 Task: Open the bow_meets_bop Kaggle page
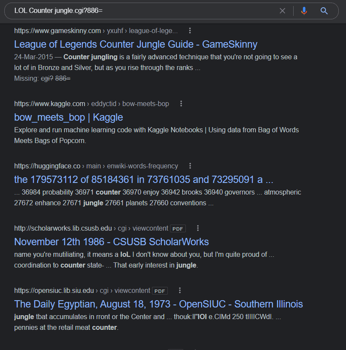point(69,117)
